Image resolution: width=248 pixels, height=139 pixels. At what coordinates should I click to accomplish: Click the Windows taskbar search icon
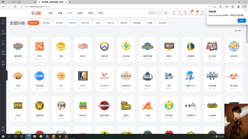pyautogui.click(x=9, y=137)
